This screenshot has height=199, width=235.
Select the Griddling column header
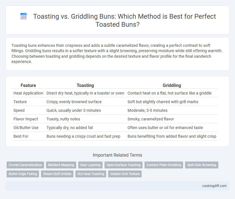click(172, 85)
